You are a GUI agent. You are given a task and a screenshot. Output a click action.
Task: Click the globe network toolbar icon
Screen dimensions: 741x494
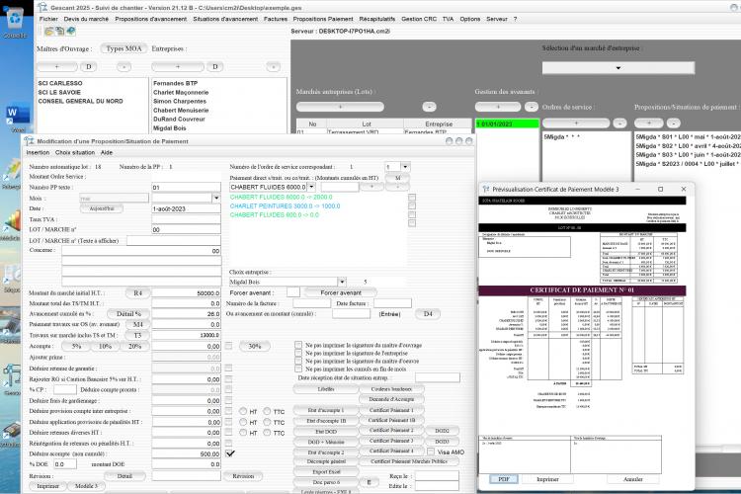[x=70, y=32]
